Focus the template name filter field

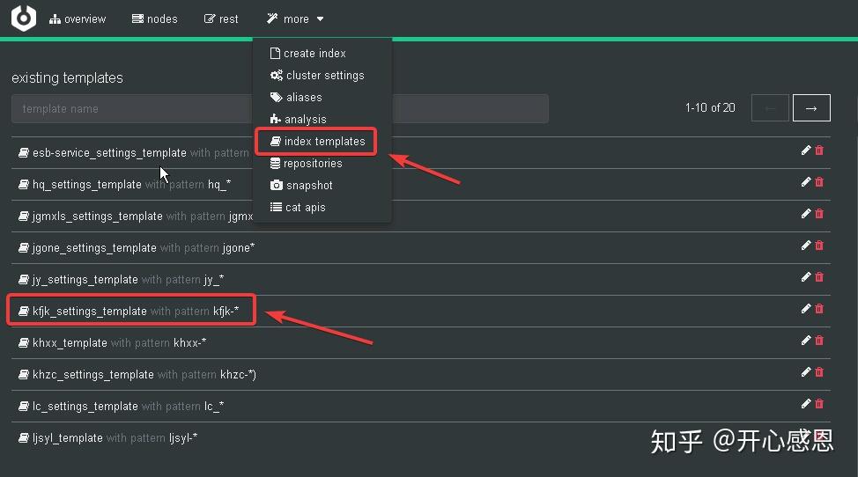[132, 109]
